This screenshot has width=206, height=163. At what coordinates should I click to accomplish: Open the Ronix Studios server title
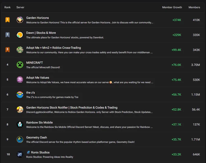pos(40,152)
